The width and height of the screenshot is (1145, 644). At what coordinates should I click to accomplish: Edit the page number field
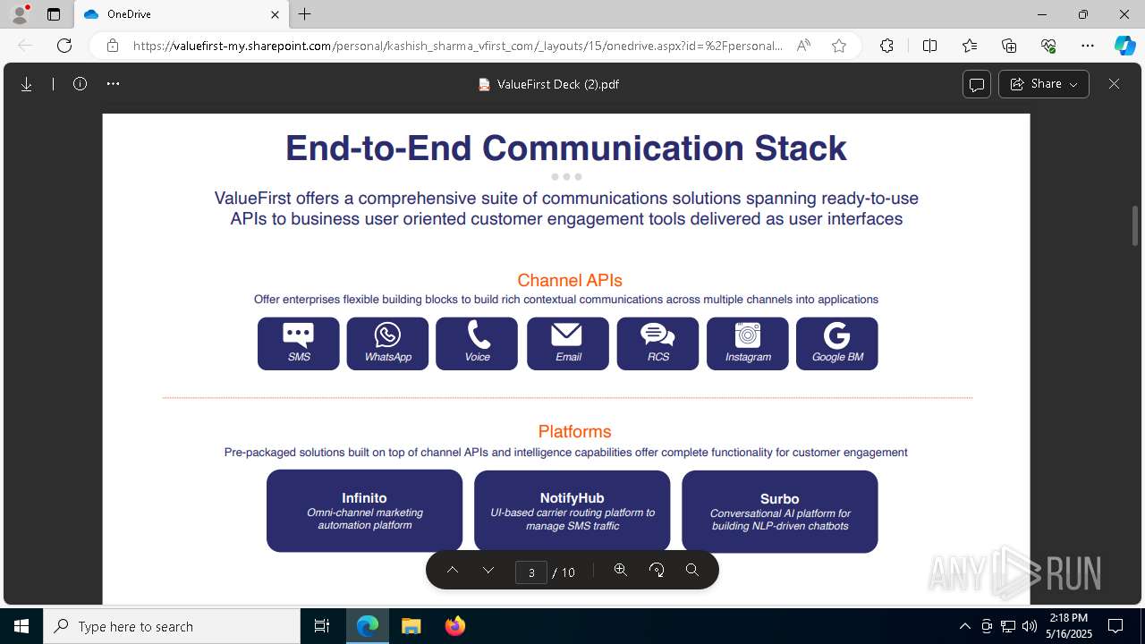531,572
